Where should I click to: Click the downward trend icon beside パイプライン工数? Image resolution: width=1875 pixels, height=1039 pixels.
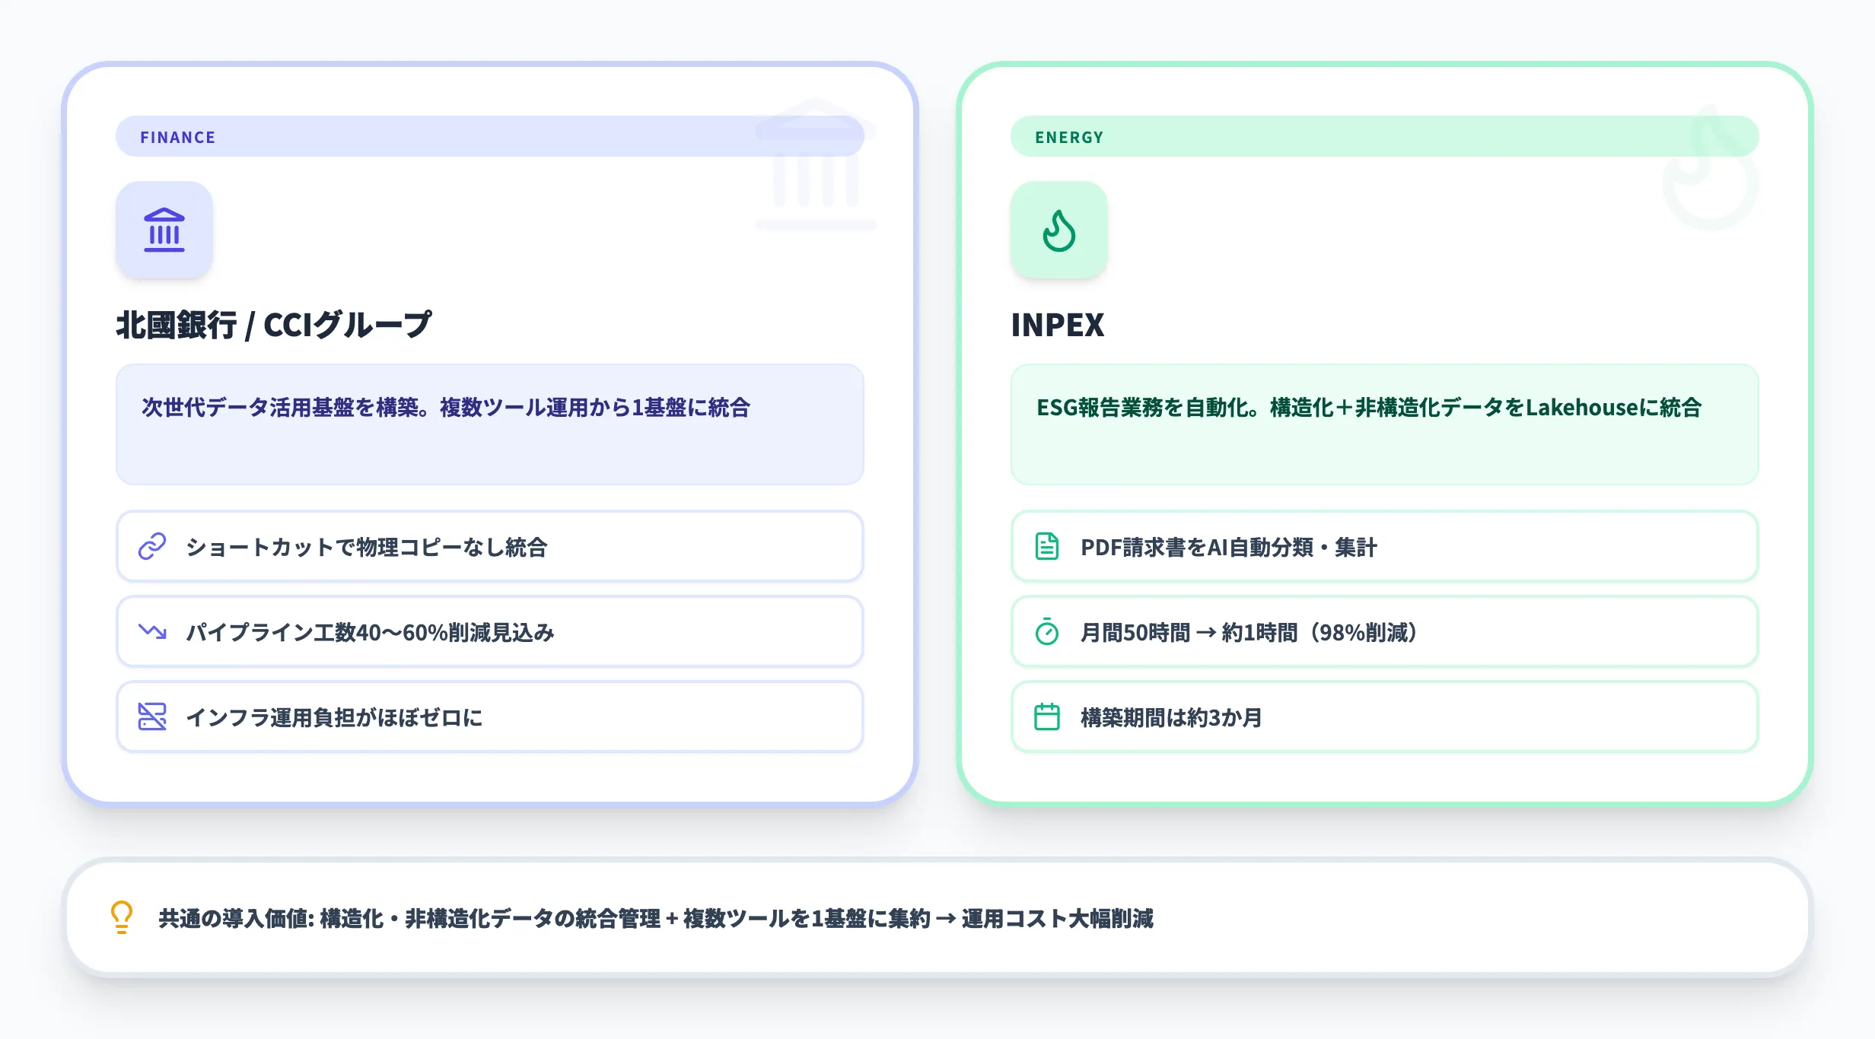click(x=152, y=631)
